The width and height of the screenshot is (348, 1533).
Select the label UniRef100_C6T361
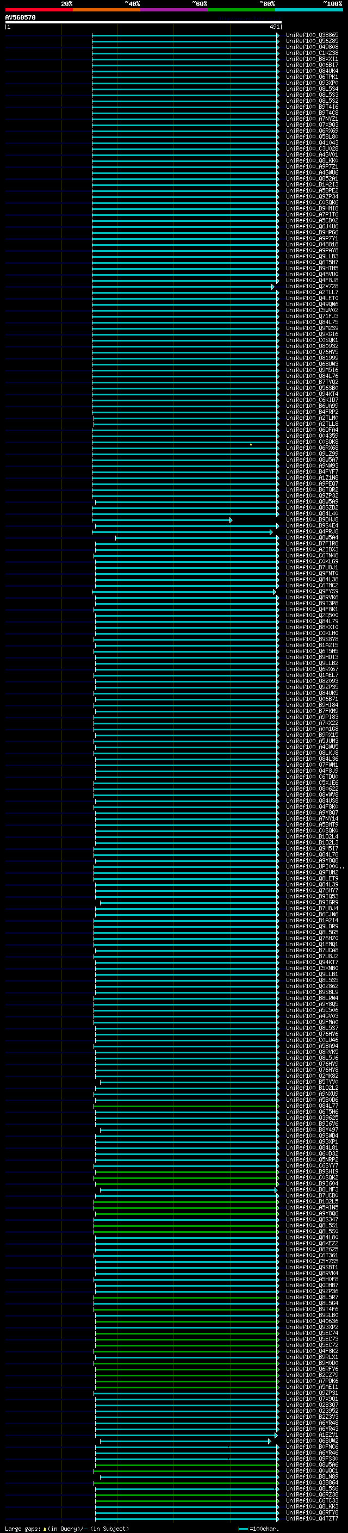[x=312, y=1255]
